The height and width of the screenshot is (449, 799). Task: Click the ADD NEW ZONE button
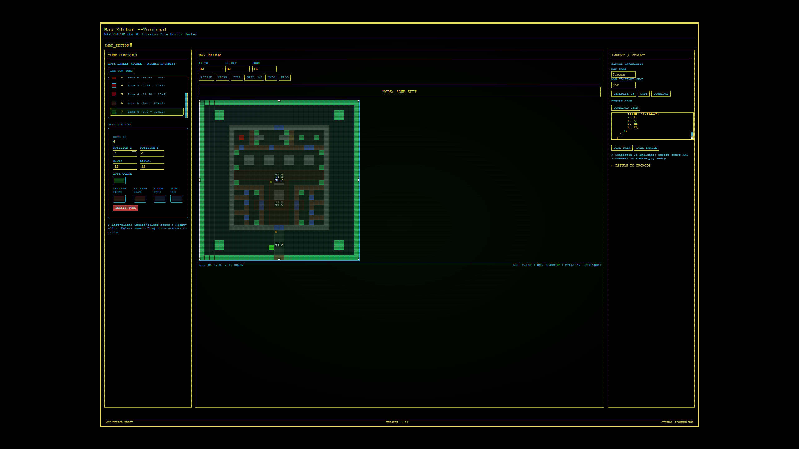point(121,71)
